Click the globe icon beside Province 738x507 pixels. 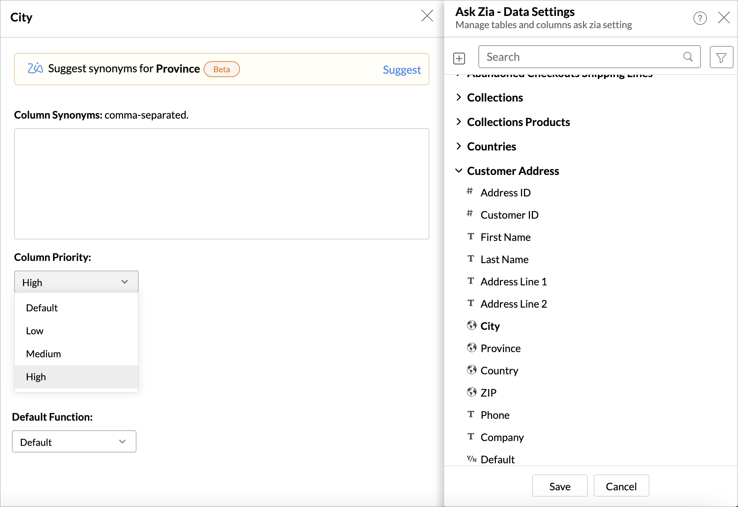(471, 348)
